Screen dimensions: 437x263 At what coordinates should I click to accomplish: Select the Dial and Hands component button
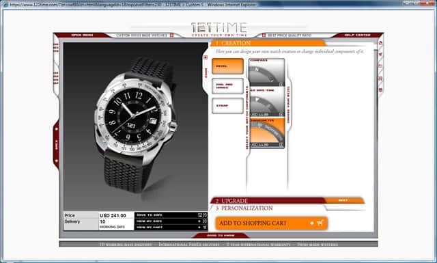227,86
